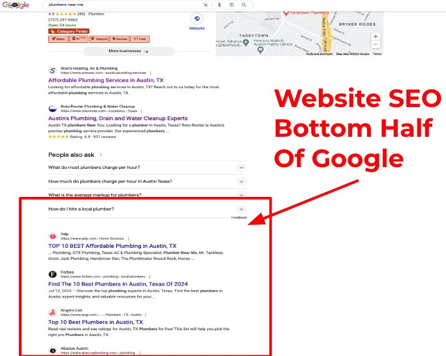The height and width of the screenshot is (356, 446).
Task: Click the Feedback link
Action: (x=239, y=217)
